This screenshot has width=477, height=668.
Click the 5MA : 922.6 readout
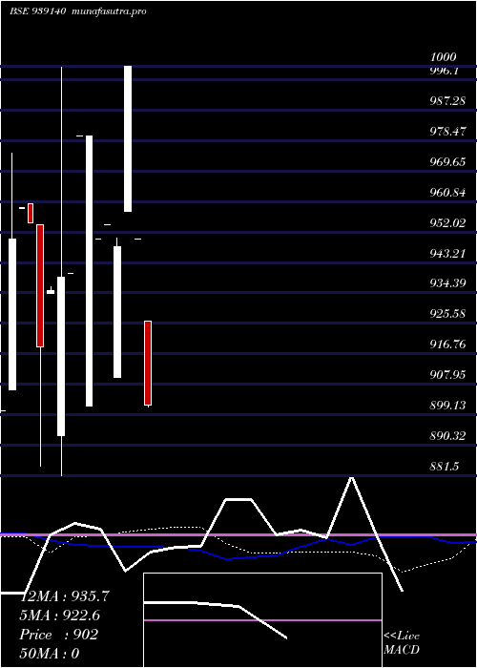coord(60,616)
